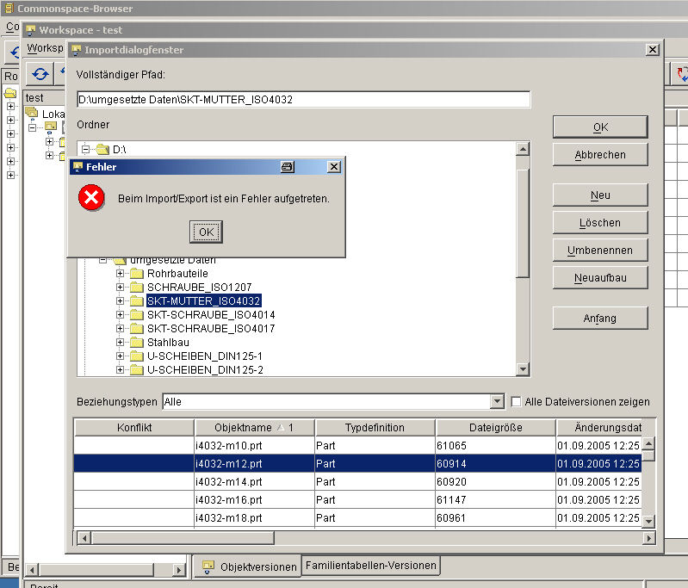Select the i4032-m14.prt row

pyautogui.click(x=357, y=481)
